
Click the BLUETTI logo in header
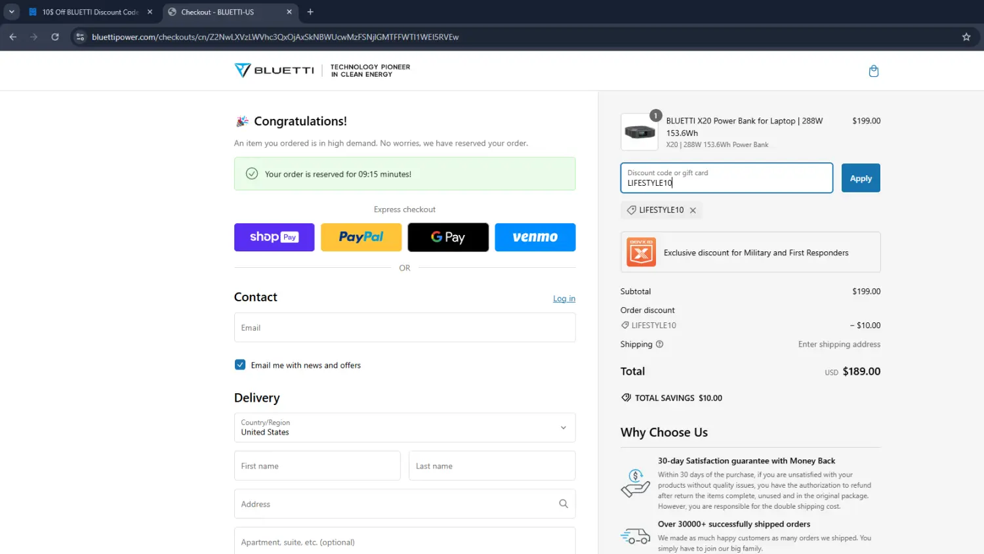pos(275,70)
